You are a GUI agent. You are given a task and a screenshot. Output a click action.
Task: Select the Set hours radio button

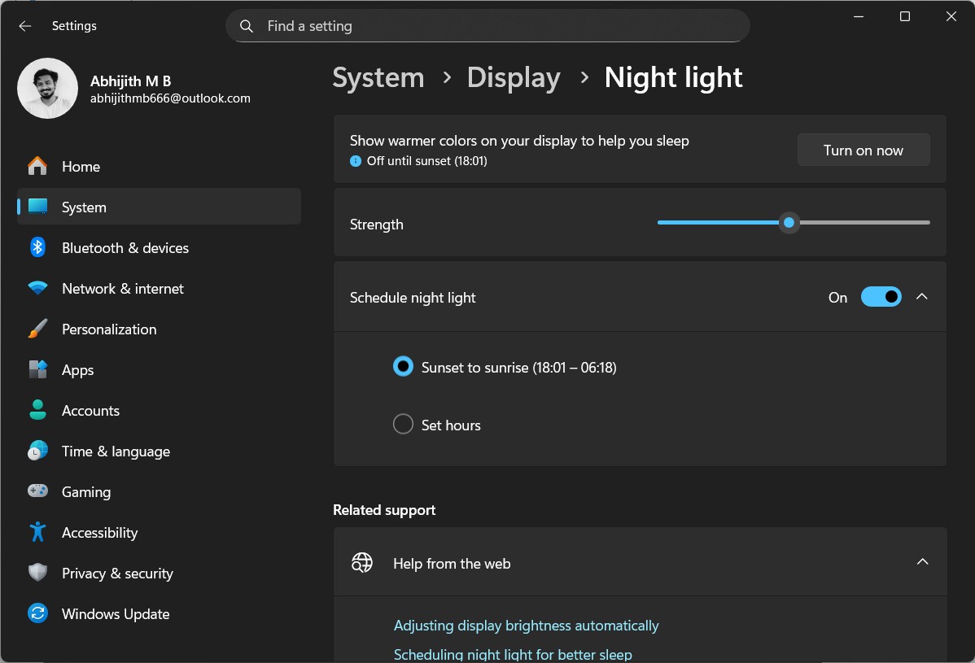[x=403, y=424]
